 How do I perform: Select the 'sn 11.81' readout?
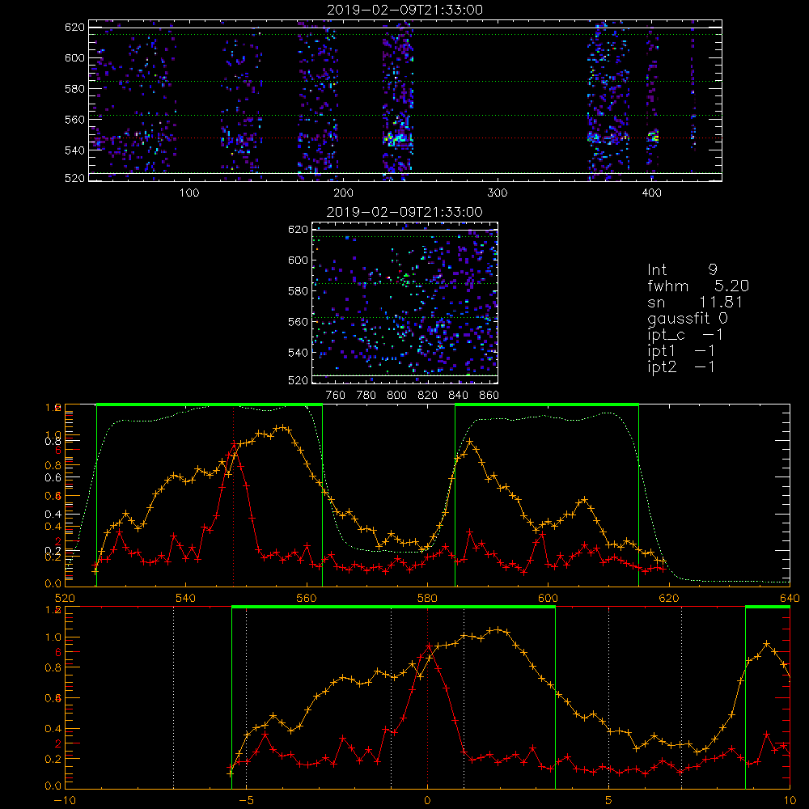click(x=695, y=302)
